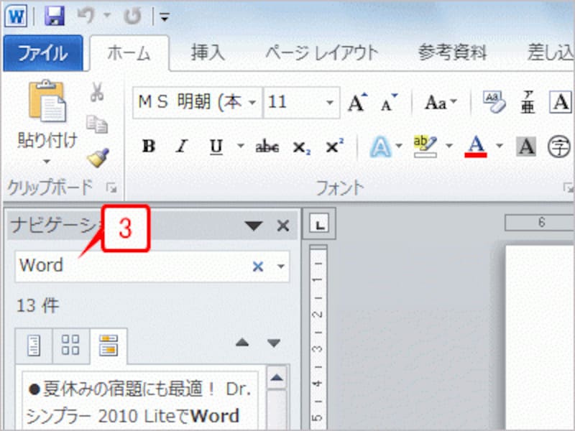Image resolution: width=575 pixels, height=431 pixels.
Task: Apply the red font color A
Action: pos(476,147)
